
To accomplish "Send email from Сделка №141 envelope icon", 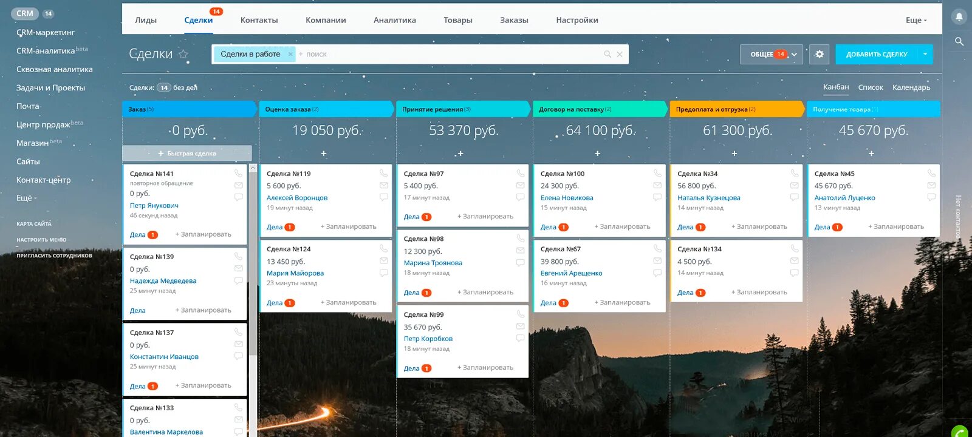I will (x=238, y=185).
